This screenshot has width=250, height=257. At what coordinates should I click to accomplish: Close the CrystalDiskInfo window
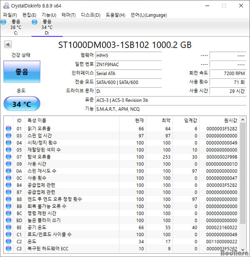(x=241, y=6)
